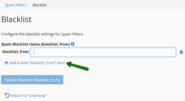Select the Spam Blacklist Items (blacklist_from) label
Screen dimensions: 185x101
point(36,44)
